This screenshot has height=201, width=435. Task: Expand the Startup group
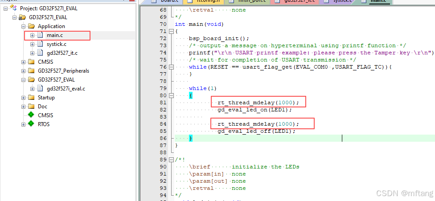[23, 98]
